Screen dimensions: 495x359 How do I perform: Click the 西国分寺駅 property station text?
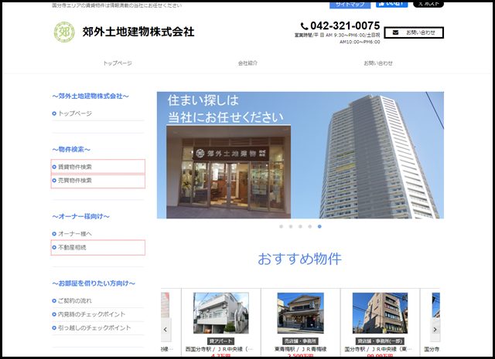tap(219, 349)
